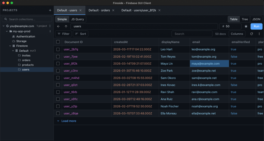Check the user_c3nv row checkbox
The height and width of the screenshot is (141, 264).
click(58, 71)
